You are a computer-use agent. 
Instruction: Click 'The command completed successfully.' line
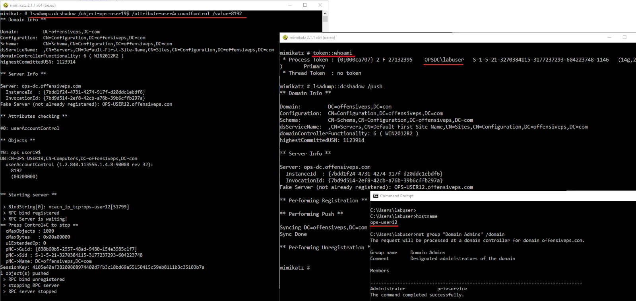coord(417,295)
